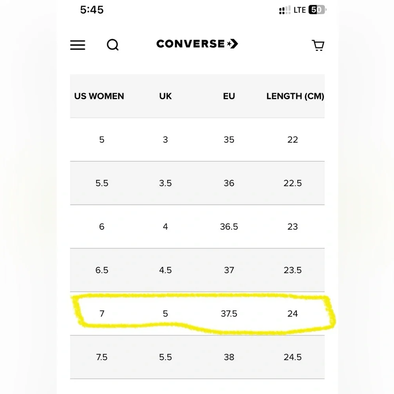The image size is (394, 394).
Task: Select US women size 7.5 cell
Action: pyautogui.click(x=102, y=357)
